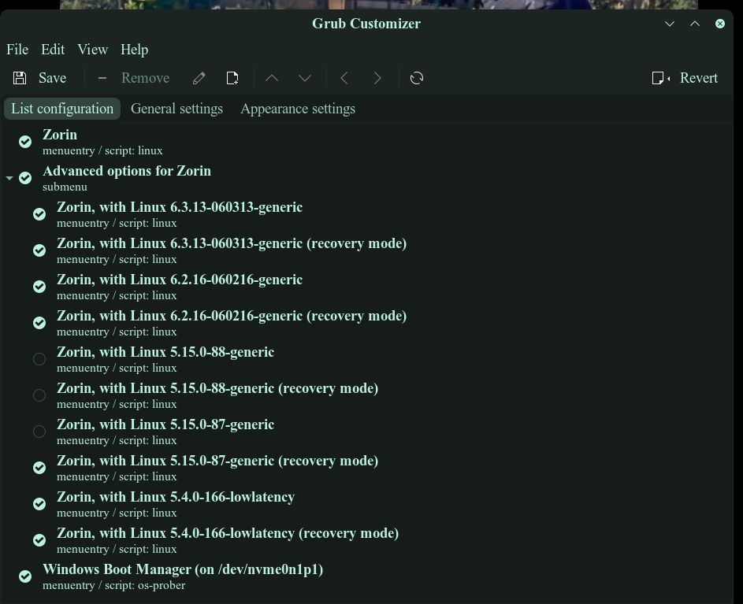Viewport: 743px width, 604px height.
Task: Collapse the Advanced options for Zorin submenu
Action: click(x=9, y=178)
